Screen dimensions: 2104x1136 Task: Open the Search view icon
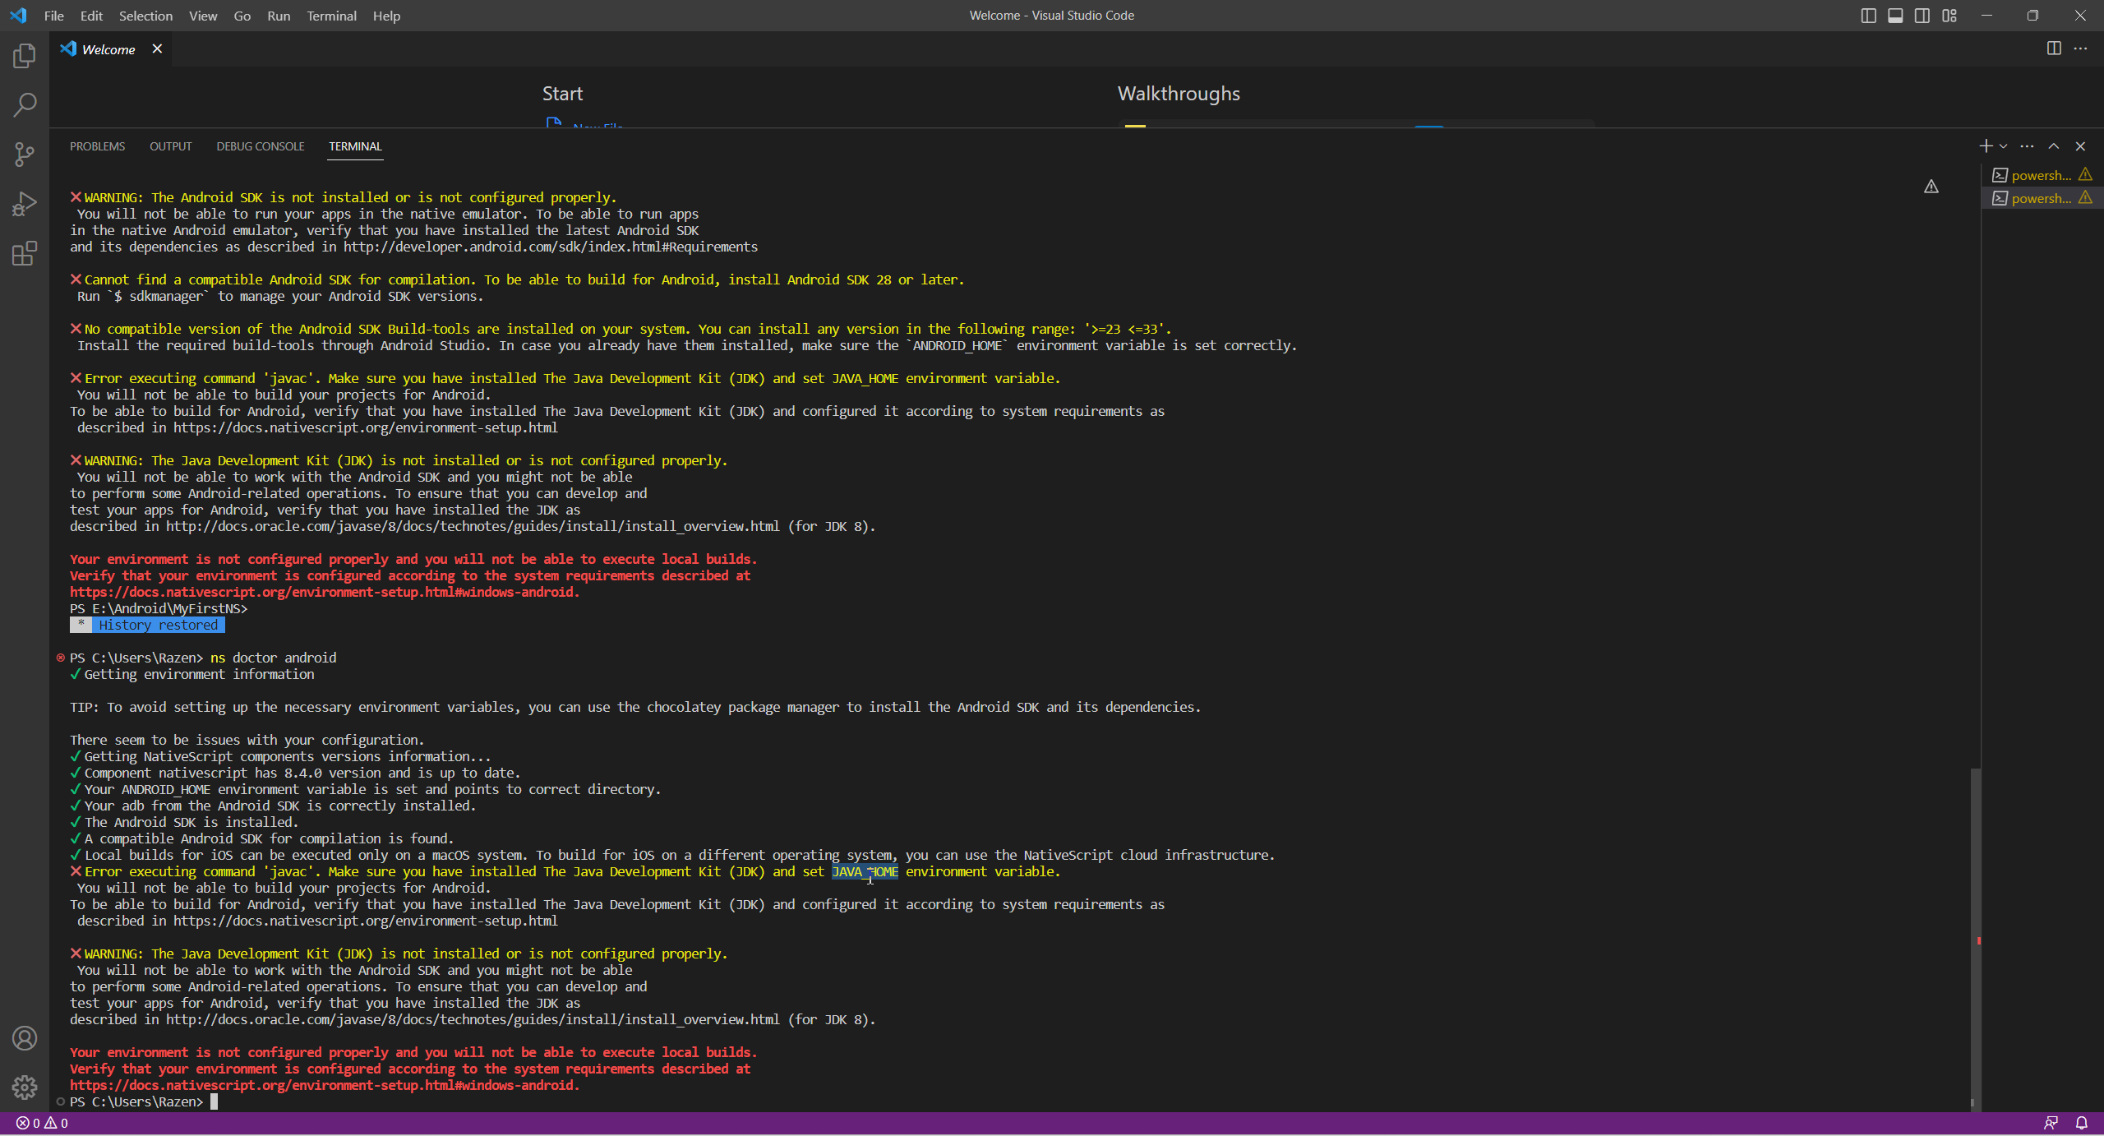[25, 105]
